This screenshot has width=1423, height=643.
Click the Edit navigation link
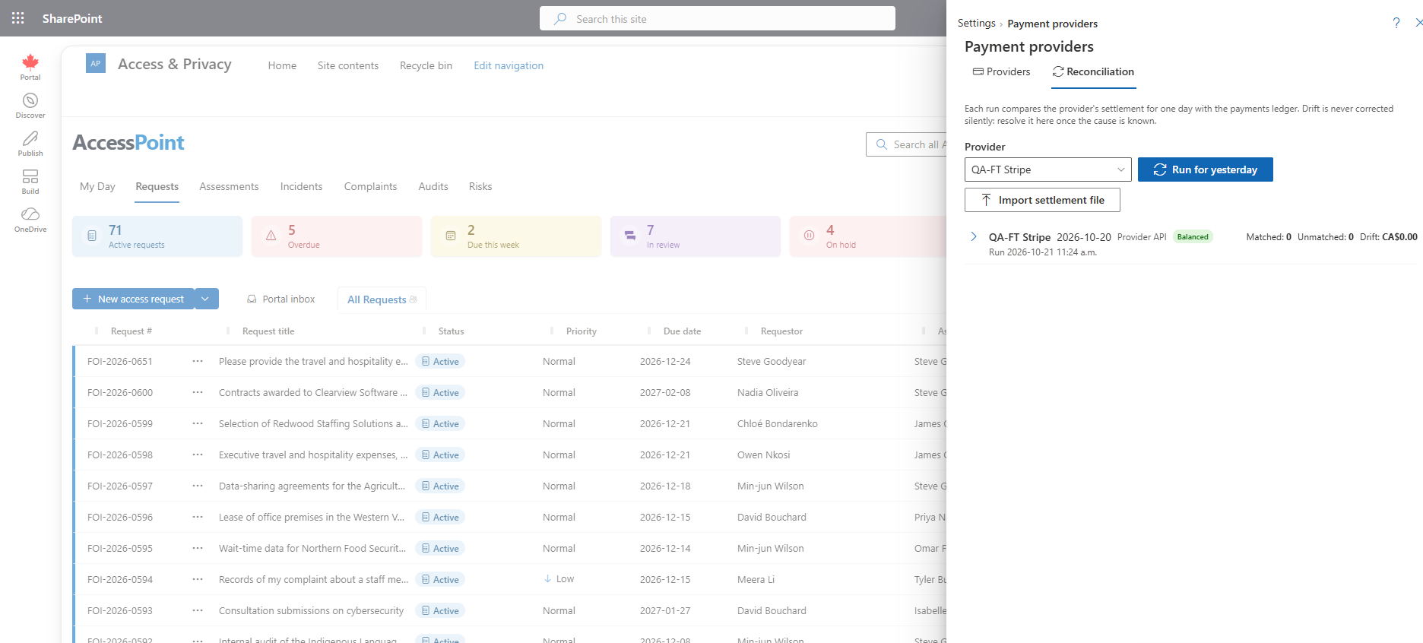point(509,65)
